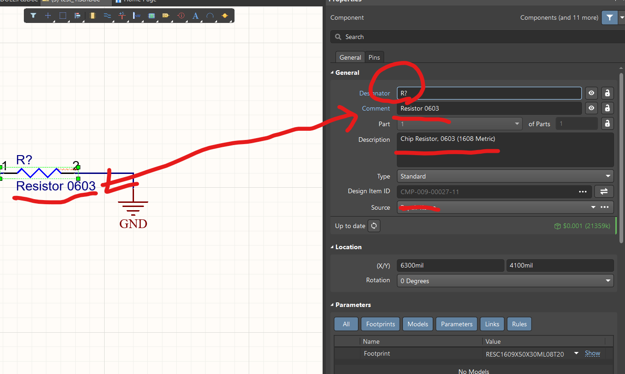The image size is (625, 374).
Task: Click the Y field 4100mil
Action: click(560, 265)
